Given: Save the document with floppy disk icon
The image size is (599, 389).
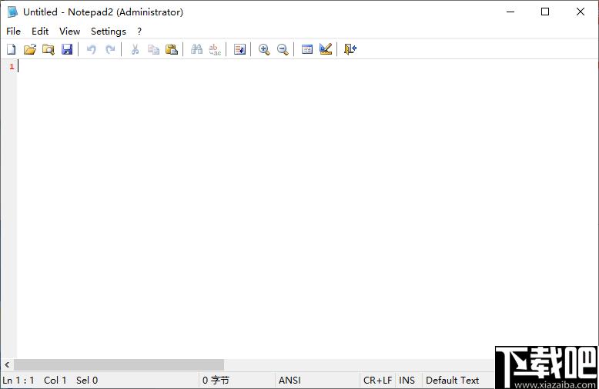Looking at the screenshot, I should [x=67, y=49].
